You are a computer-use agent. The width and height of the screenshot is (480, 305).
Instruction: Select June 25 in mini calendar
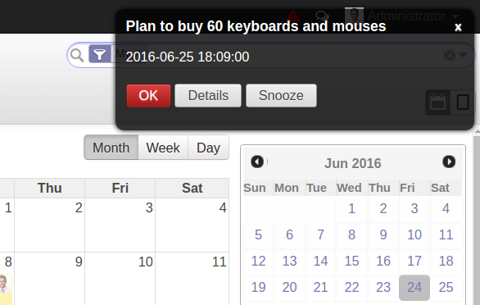tap(446, 288)
